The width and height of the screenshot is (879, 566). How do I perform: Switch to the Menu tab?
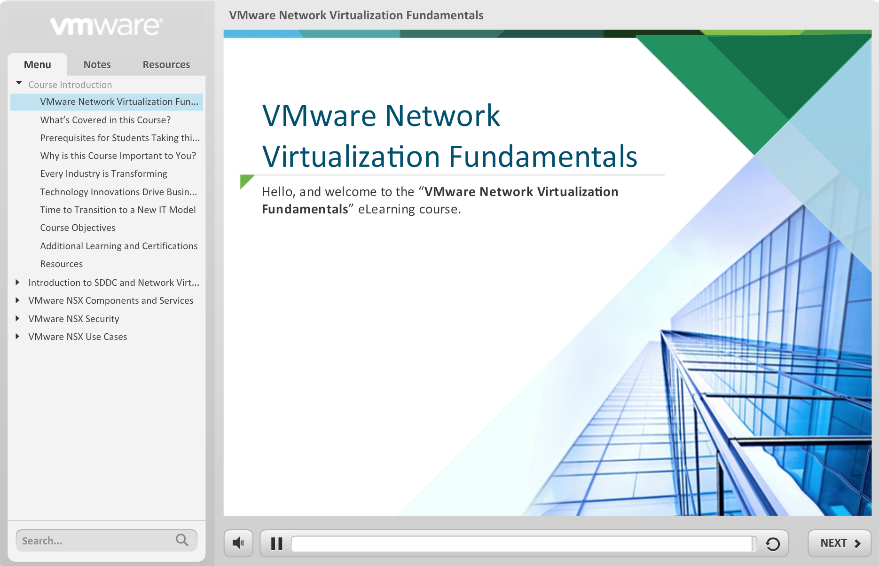(x=38, y=64)
